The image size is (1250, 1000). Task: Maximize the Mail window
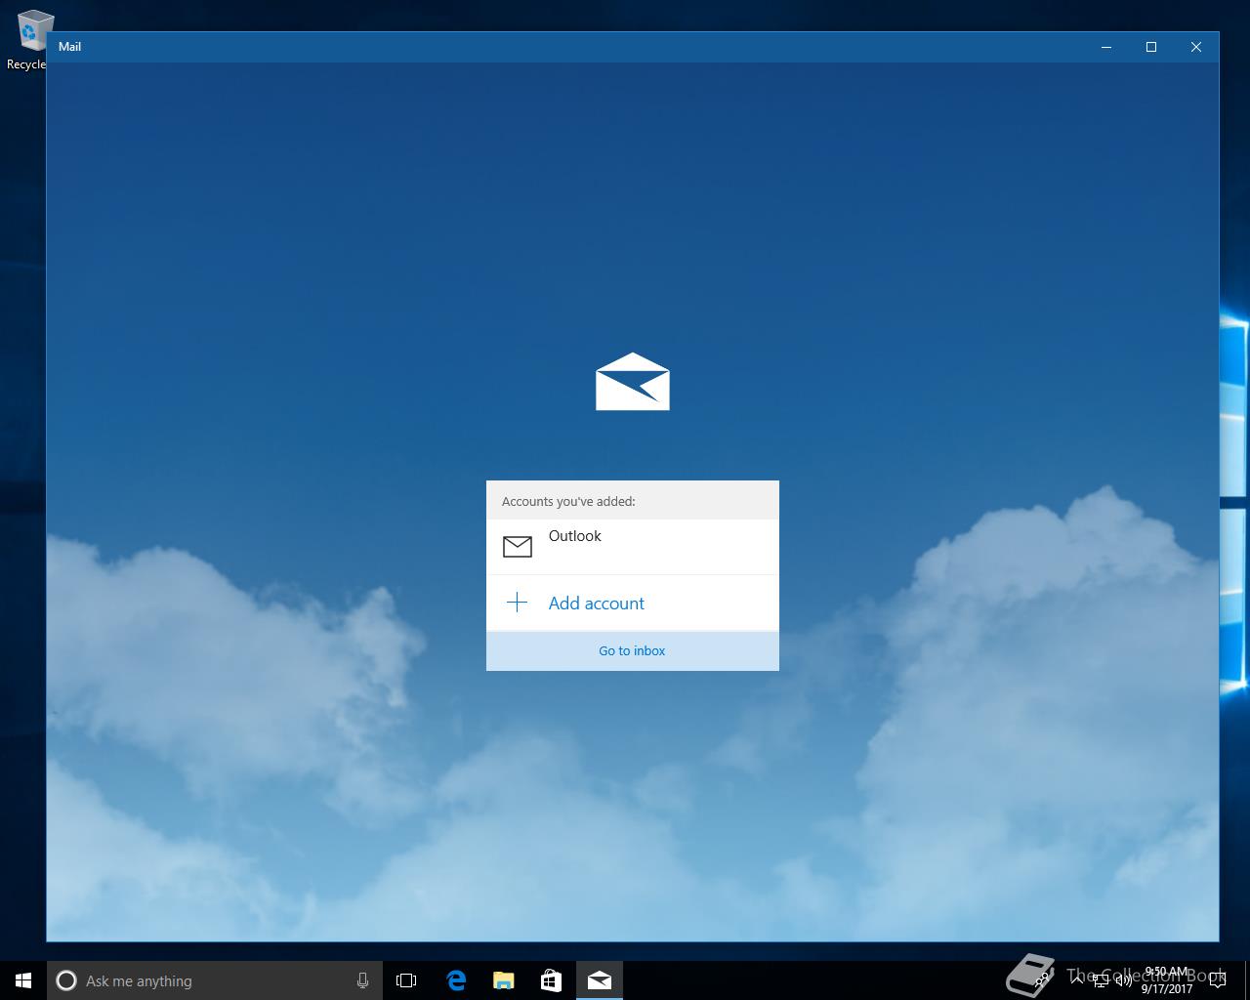pyautogui.click(x=1151, y=47)
